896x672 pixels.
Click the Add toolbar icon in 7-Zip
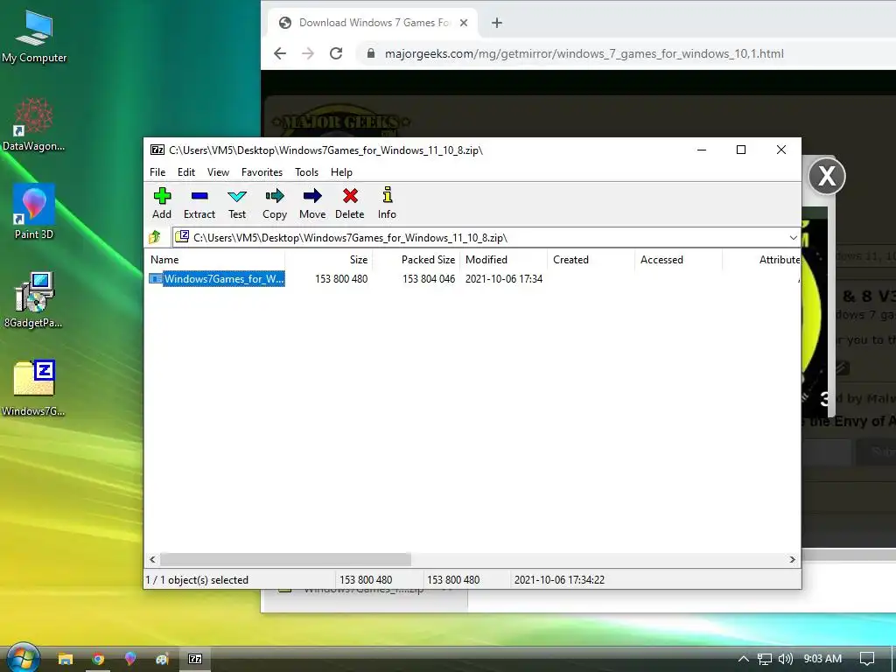pyautogui.click(x=162, y=203)
